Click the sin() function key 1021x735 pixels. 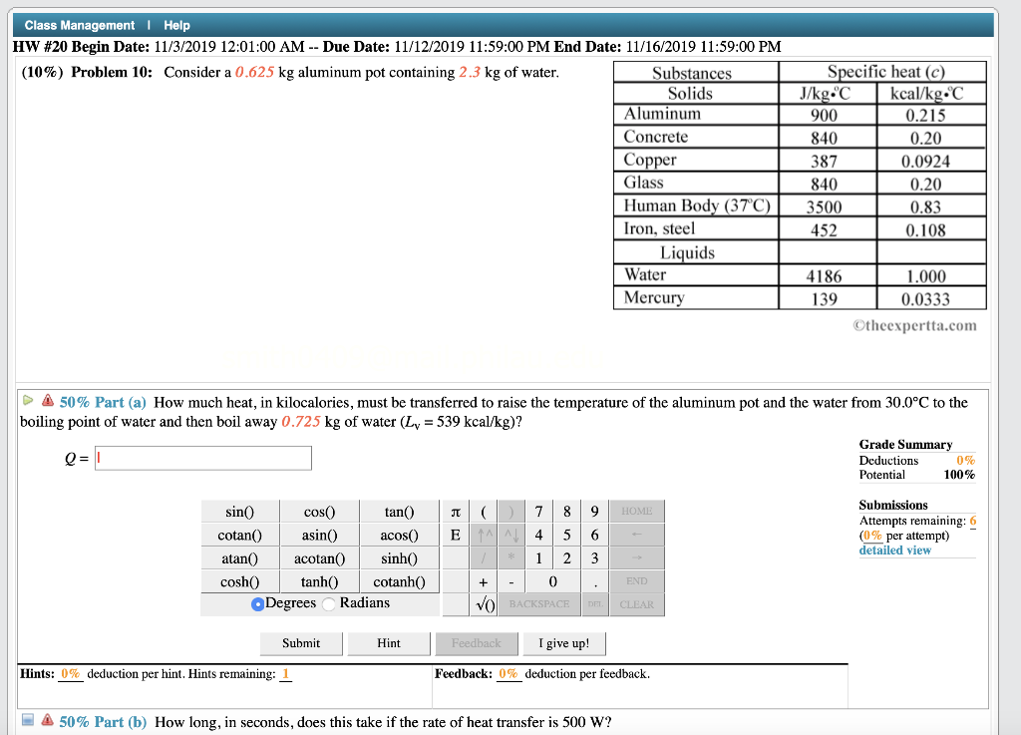coord(239,511)
